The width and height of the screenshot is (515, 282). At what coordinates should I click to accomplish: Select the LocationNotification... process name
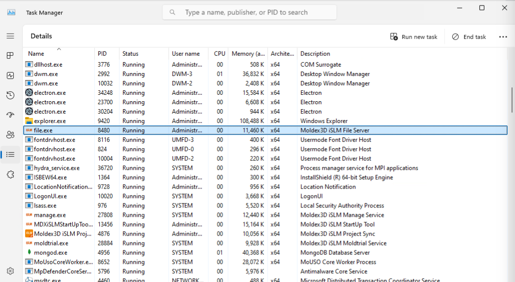[63, 187]
